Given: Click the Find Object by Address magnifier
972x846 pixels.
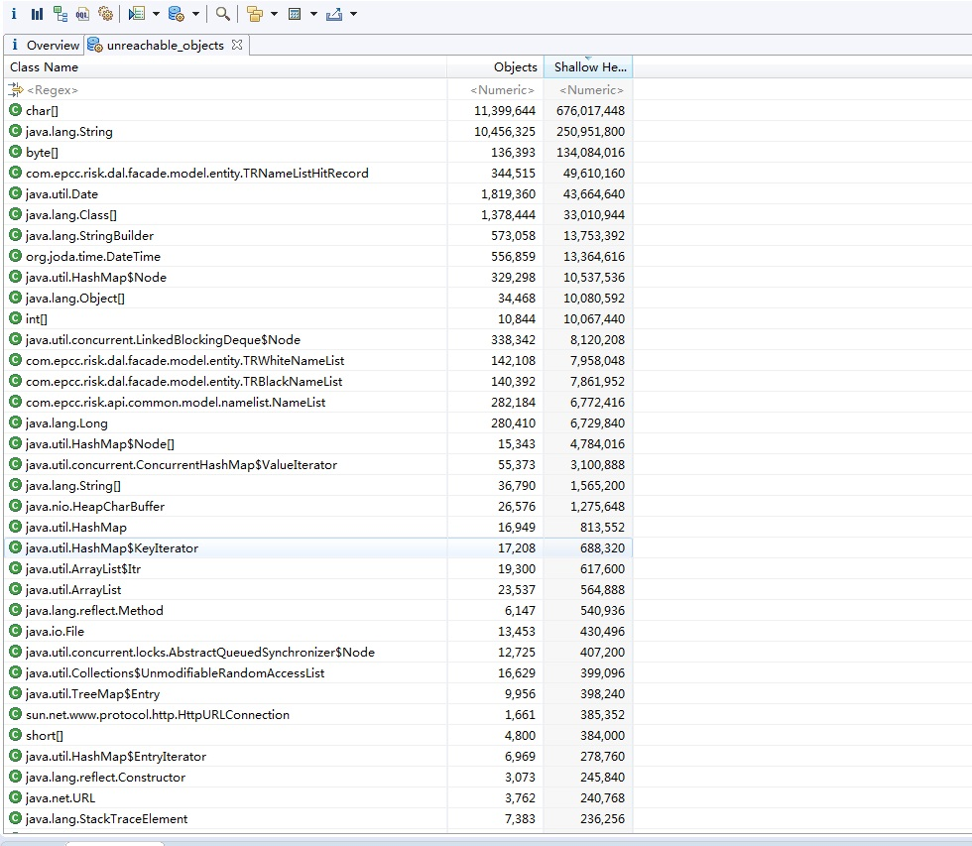Looking at the screenshot, I should (x=222, y=14).
